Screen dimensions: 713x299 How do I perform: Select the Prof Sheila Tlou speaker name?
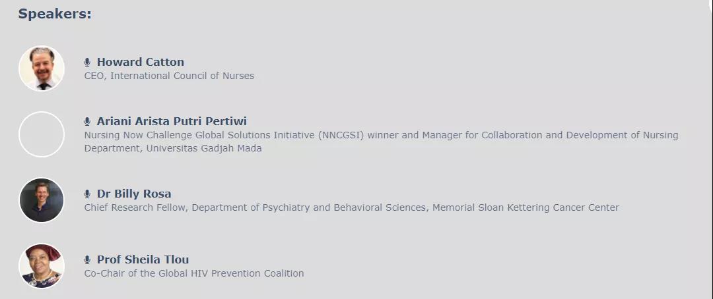(143, 260)
